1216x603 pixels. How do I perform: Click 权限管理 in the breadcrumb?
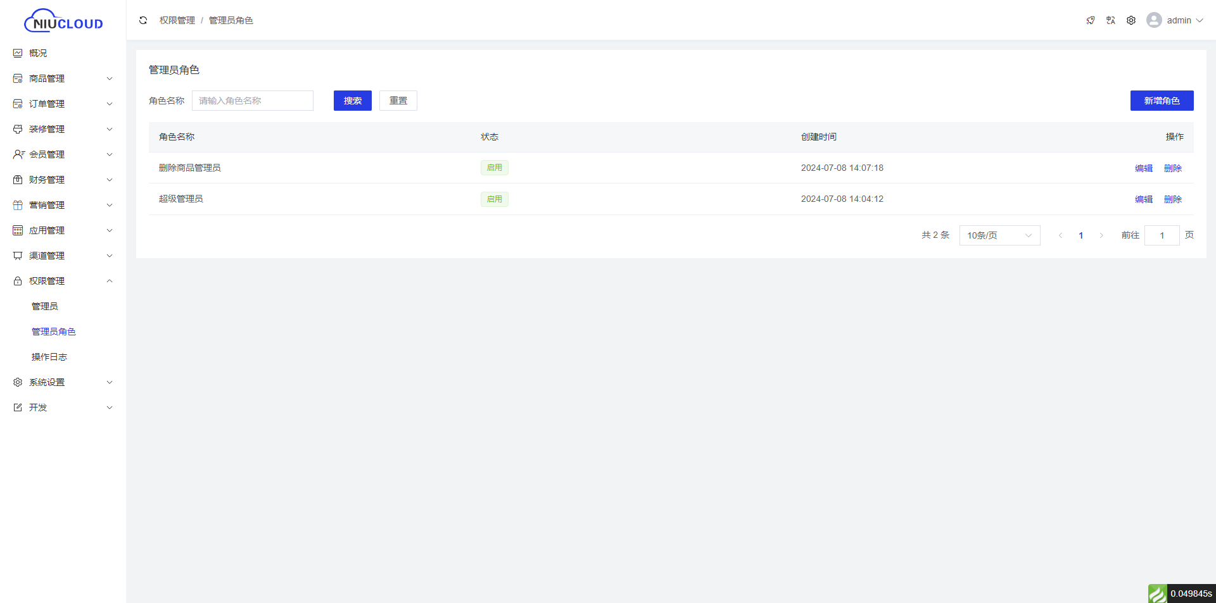[177, 20]
